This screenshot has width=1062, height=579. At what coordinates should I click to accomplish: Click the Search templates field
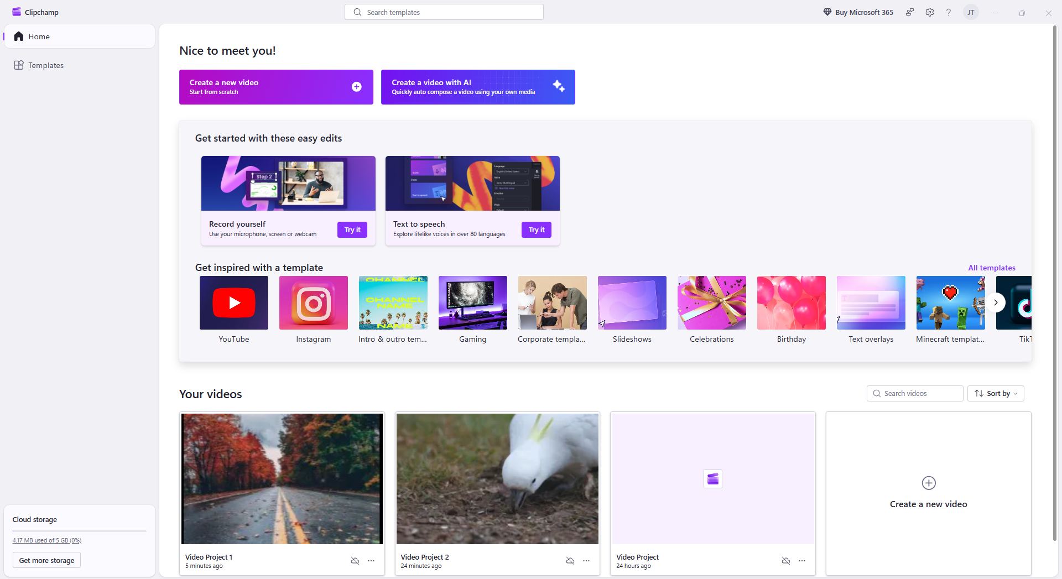tap(444, 12)
